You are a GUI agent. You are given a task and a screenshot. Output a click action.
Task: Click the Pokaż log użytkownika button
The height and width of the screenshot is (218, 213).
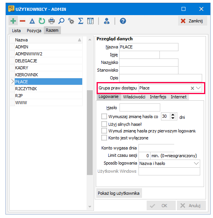119,193
